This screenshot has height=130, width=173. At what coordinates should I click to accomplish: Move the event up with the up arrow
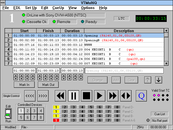pyautogui.click(x=148, y=80)
